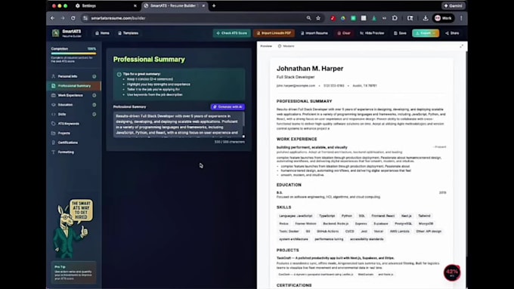Click Check ATS Score button
Viewport: 514px width, 289px height.
tap(232, 33)
